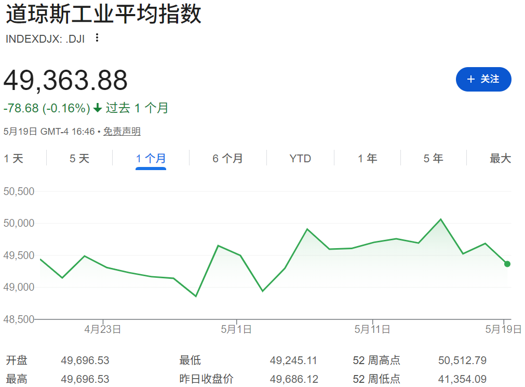
Task: Click the 最高 label
Action: click(17, 379)
